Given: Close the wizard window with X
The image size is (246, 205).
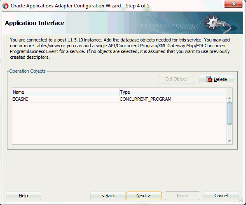Looking at the screenshot, I should pyautogui.click(x=234, y=4).
